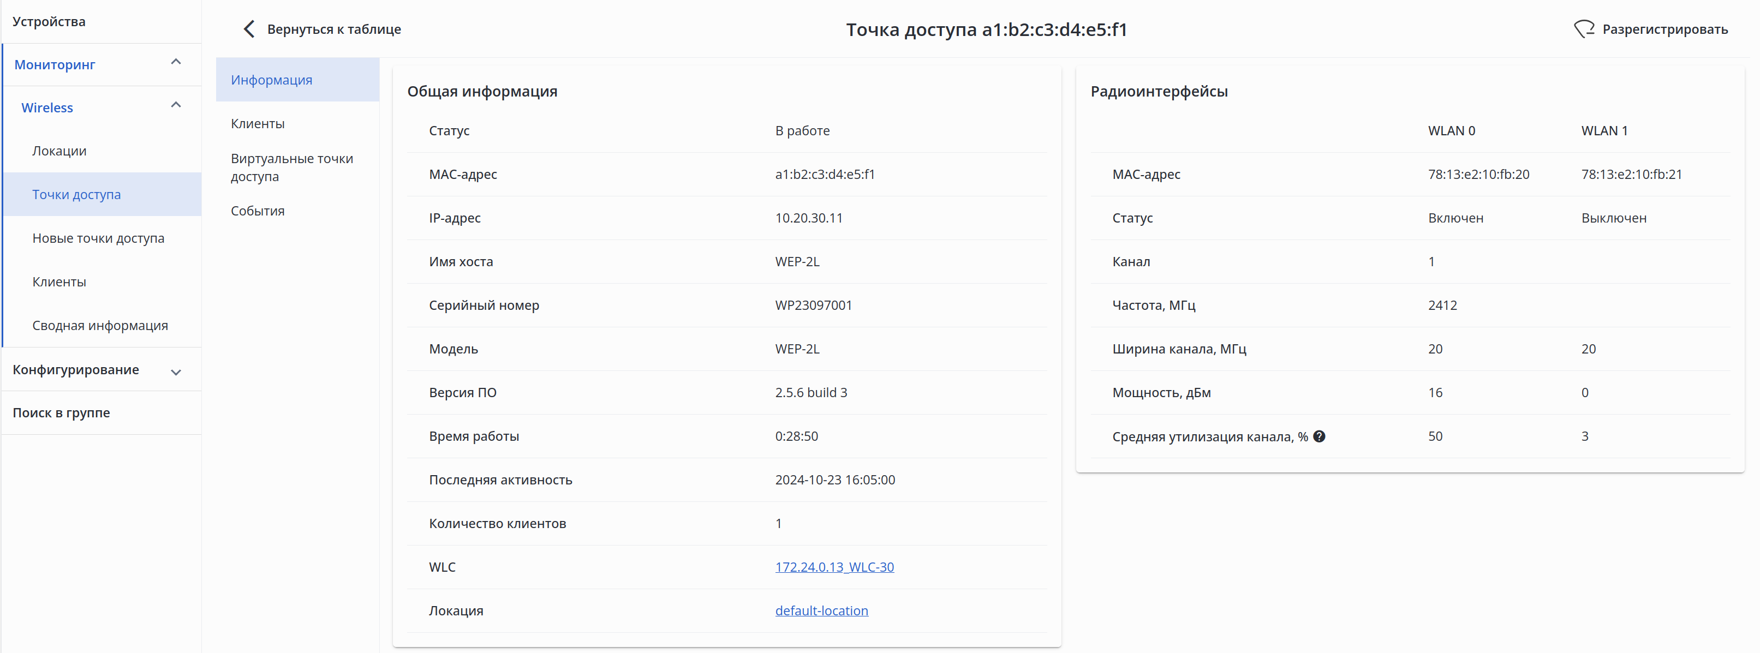Click the channel utilization help icon
The height and width of the screenshot is (653, 1760).
pyautogui.click(x=1318, y=436)
